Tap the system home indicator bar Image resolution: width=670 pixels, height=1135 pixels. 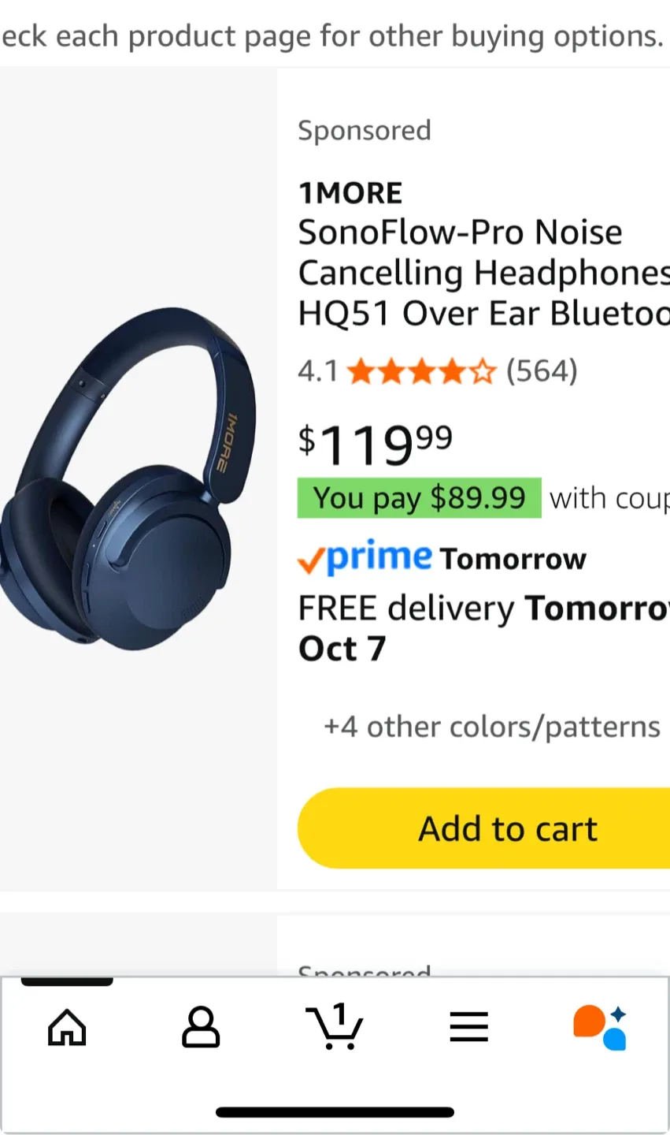coord(335,1112)
